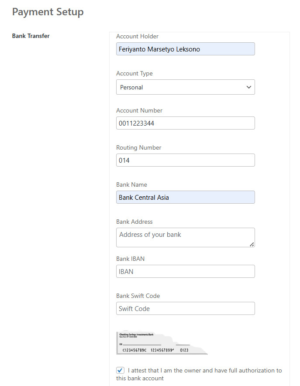Focus the Bank Swift Code field
Image resolution: width=300 pixels, height=386 pixels.
click(x=186, y=308)
